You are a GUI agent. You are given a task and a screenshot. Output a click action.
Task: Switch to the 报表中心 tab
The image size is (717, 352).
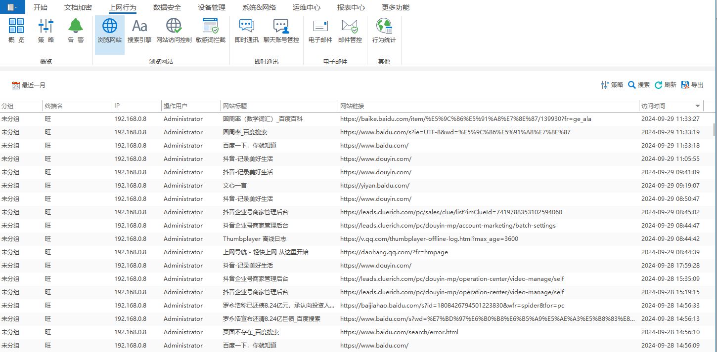pyautogui.click(x=351, y=7)
